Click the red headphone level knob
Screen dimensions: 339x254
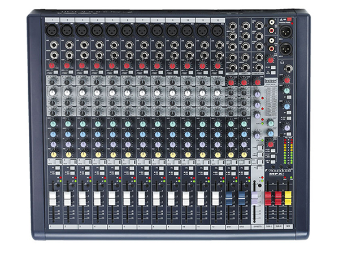click(286, 81)
